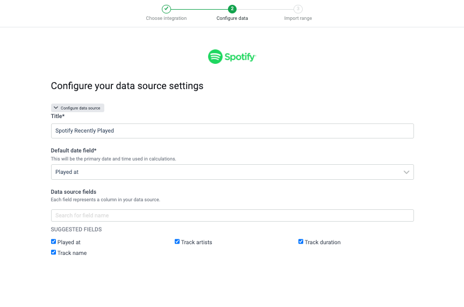Image resolution: width=464 pixels, height=307 pixels.
Task: Go to the Import range step
Action: click(x=298, y=18)
